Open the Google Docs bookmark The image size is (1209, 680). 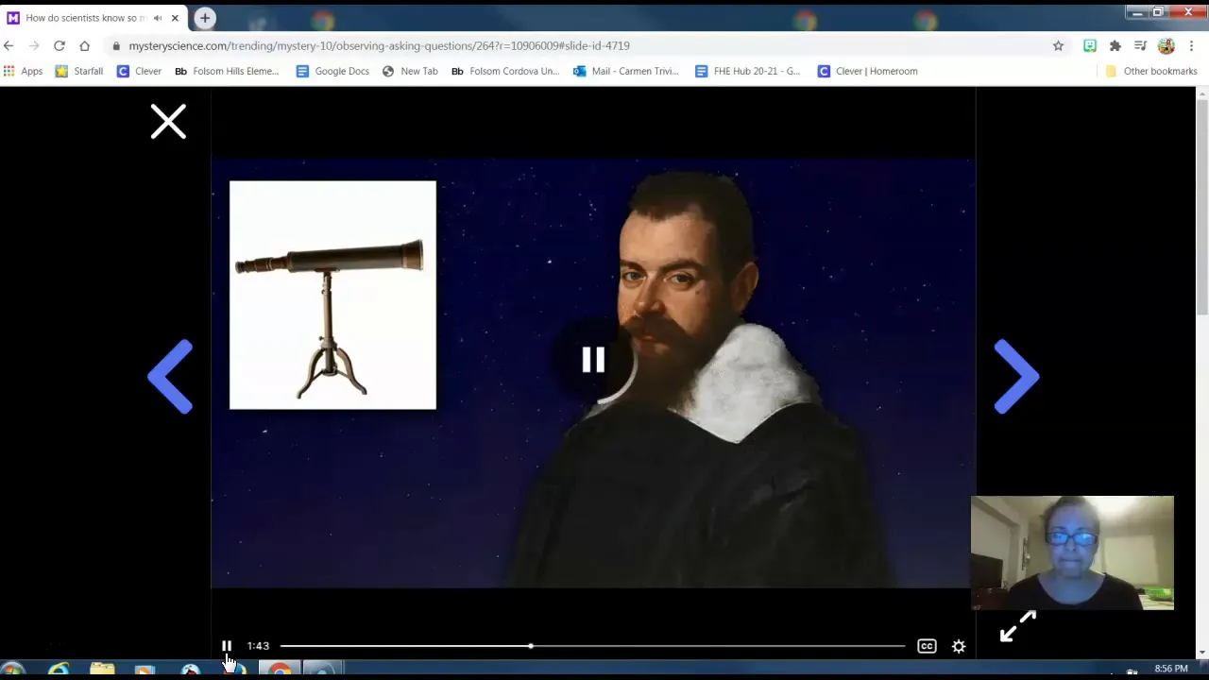[332, 71]
